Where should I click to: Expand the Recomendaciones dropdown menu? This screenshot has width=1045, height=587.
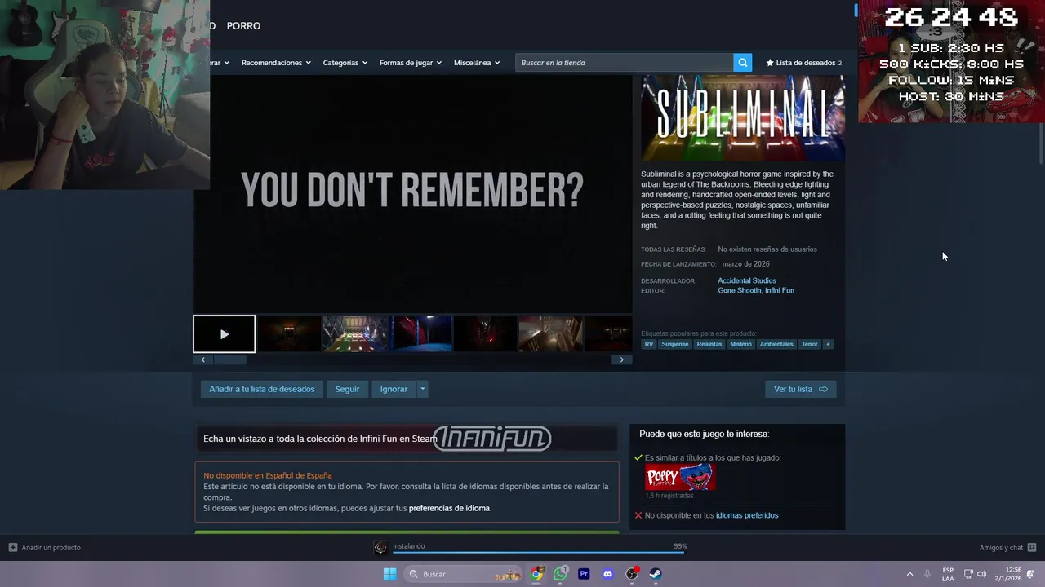coord(276,63)
